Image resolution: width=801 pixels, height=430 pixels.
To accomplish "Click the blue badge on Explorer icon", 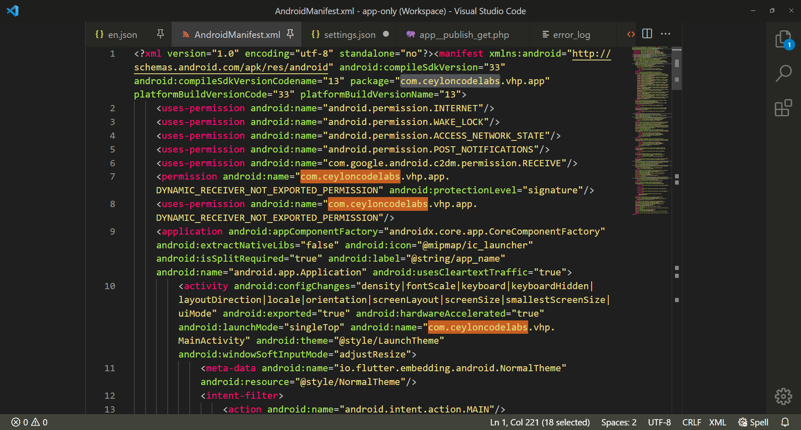I will 789,45.
